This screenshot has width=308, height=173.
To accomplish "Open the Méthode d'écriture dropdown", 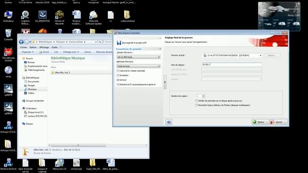I will coord(139,66).
